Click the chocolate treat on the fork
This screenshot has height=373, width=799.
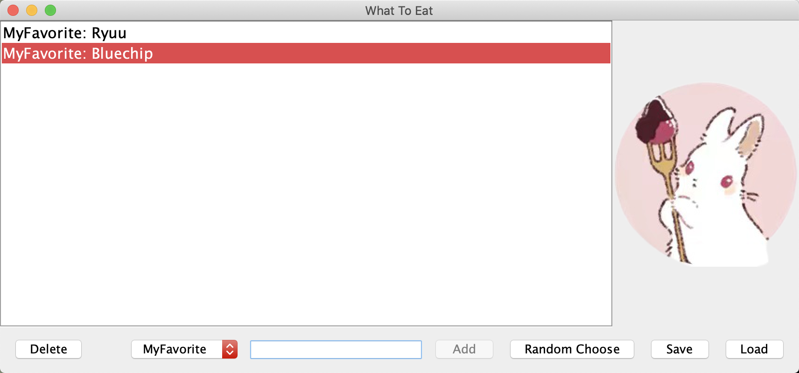[x=657, y=122]
